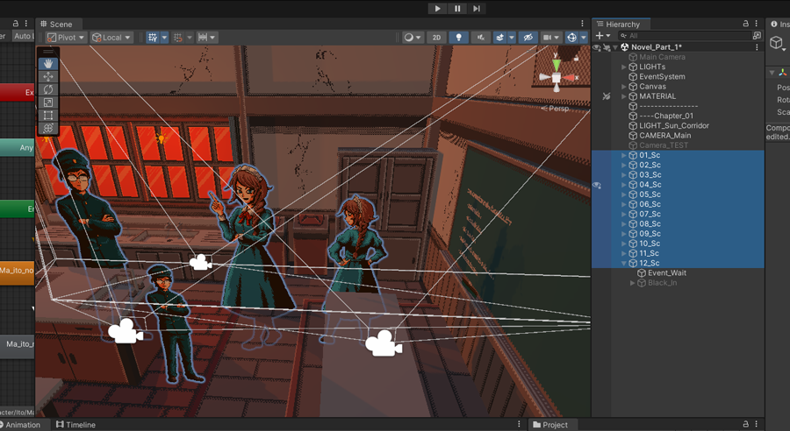Select the Move tool in Scene overlay
This screenshot has width=790, height=431.
(48, 76)
